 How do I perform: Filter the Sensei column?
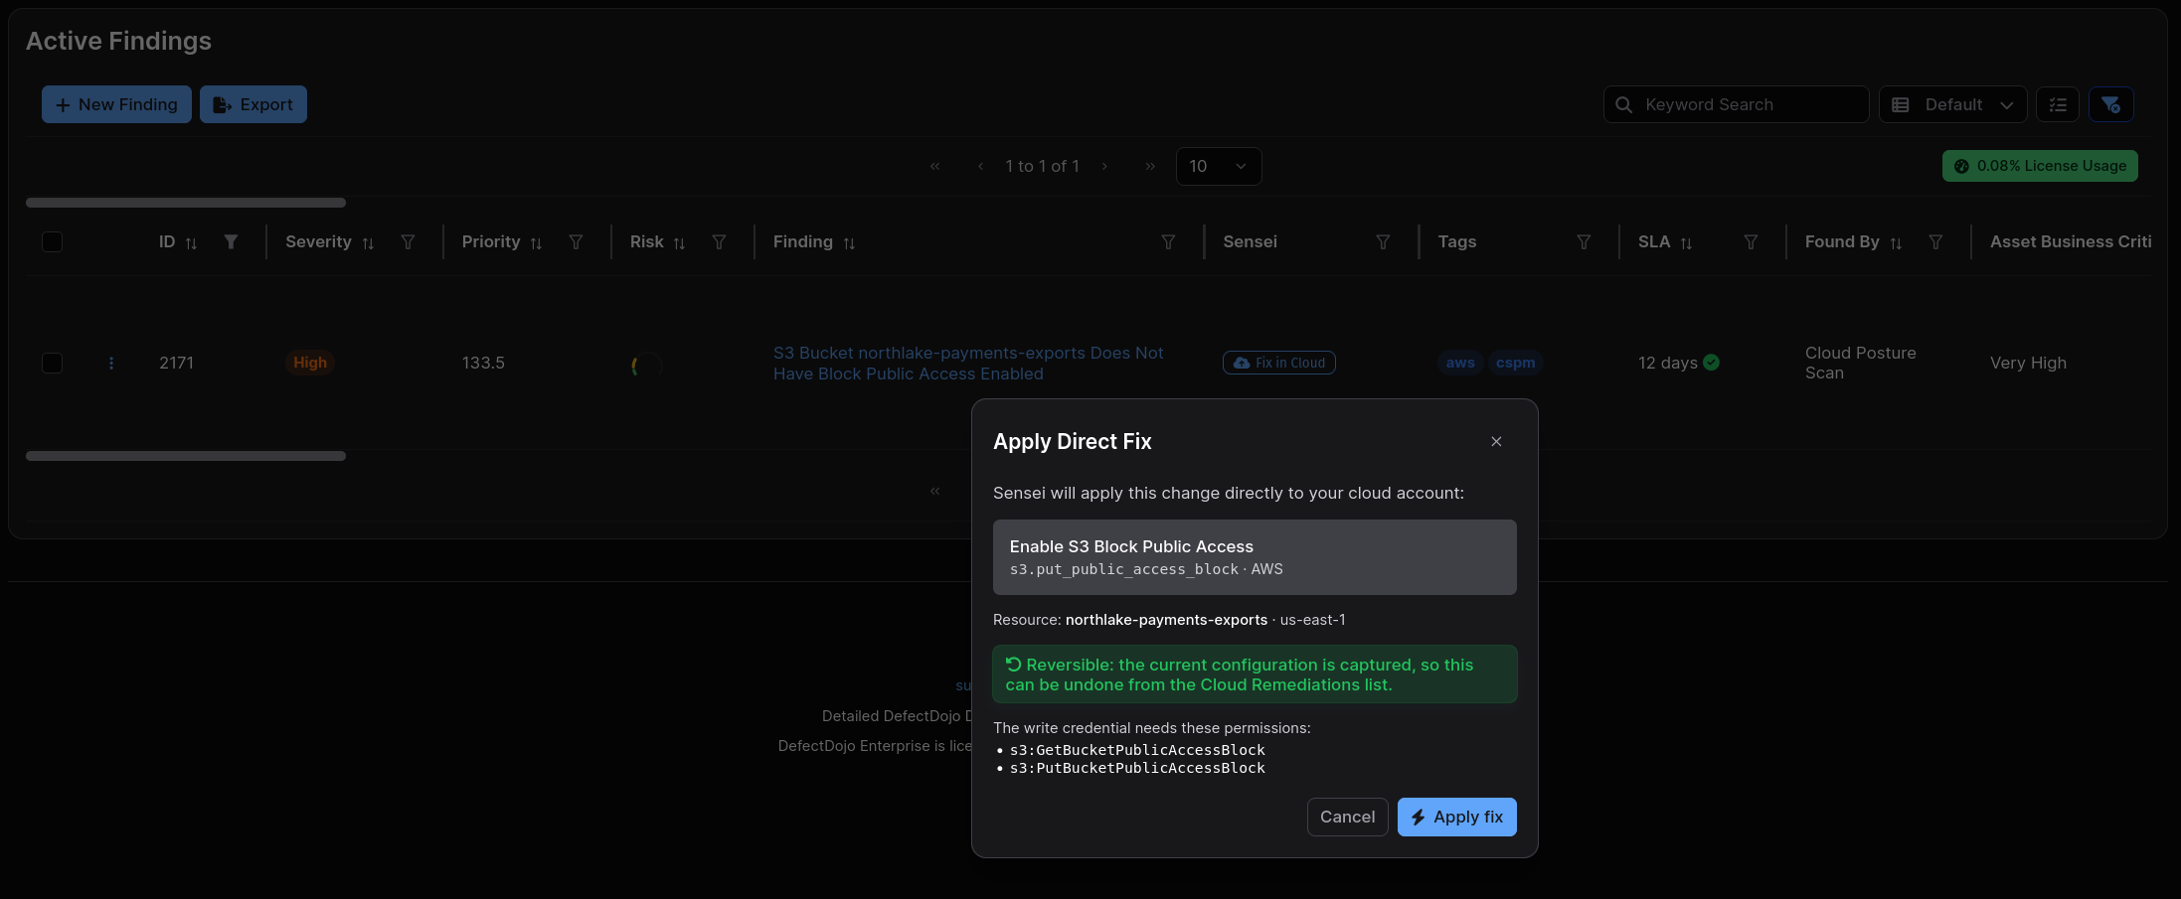click(x=1383, y=241)
